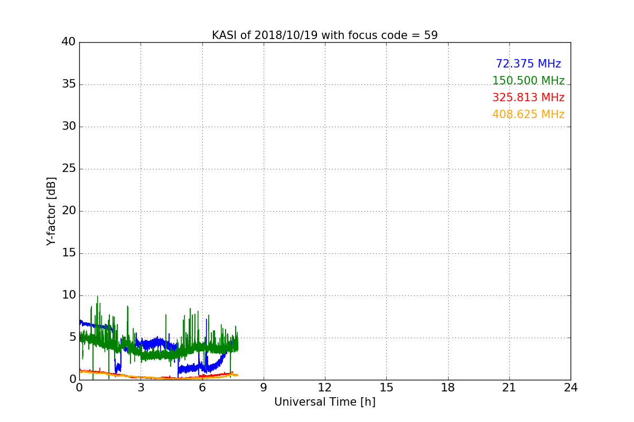634x422 pixels.
Task: Click the y-axis tick label 20
Action: (69, 210)
